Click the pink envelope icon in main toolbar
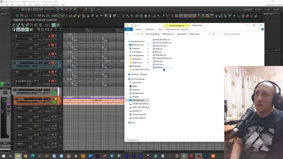 (x=22, y=16)
